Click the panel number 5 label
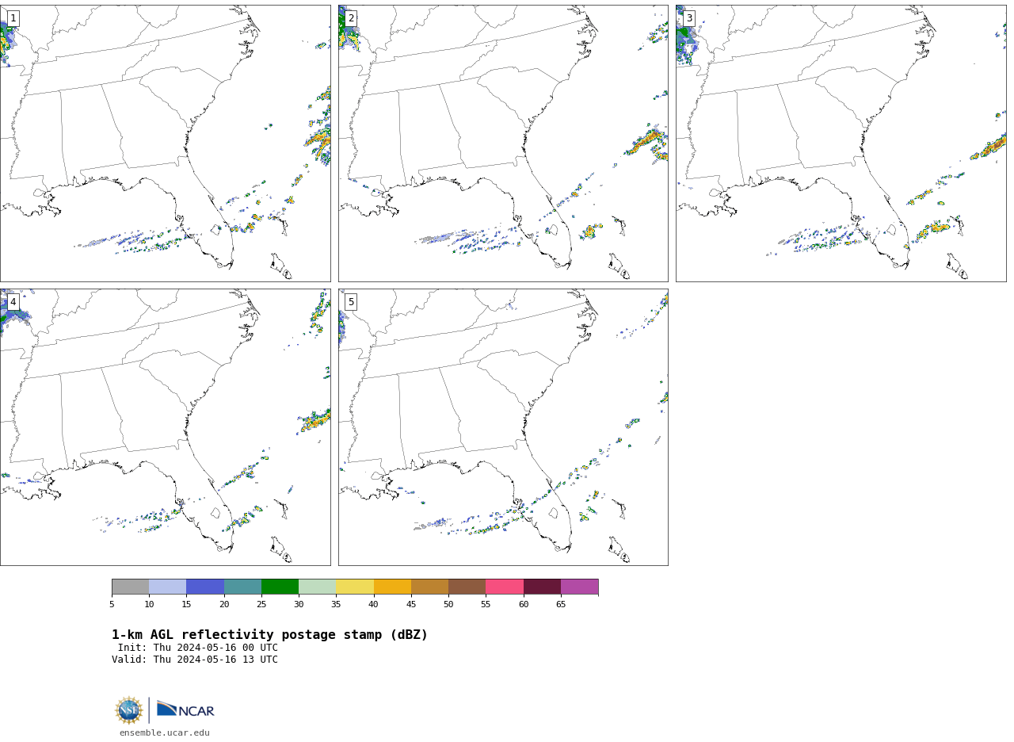 point(351,302)
